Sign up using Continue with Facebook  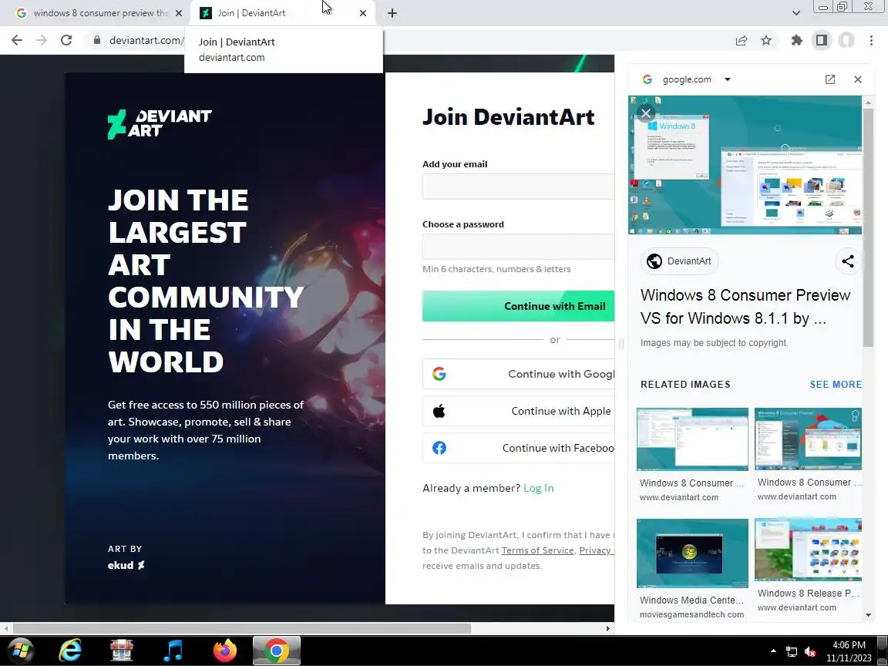518,448
